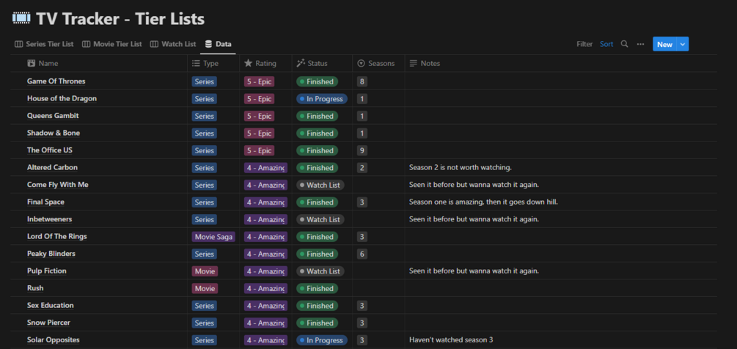
Task: Click the database icon of Data tab
Action: click(209, 44)
